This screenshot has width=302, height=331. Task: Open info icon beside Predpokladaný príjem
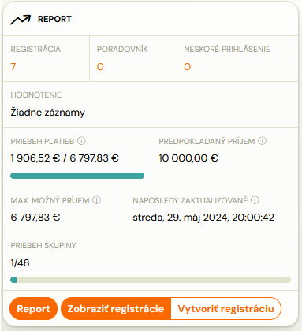[x=262, y=141]
